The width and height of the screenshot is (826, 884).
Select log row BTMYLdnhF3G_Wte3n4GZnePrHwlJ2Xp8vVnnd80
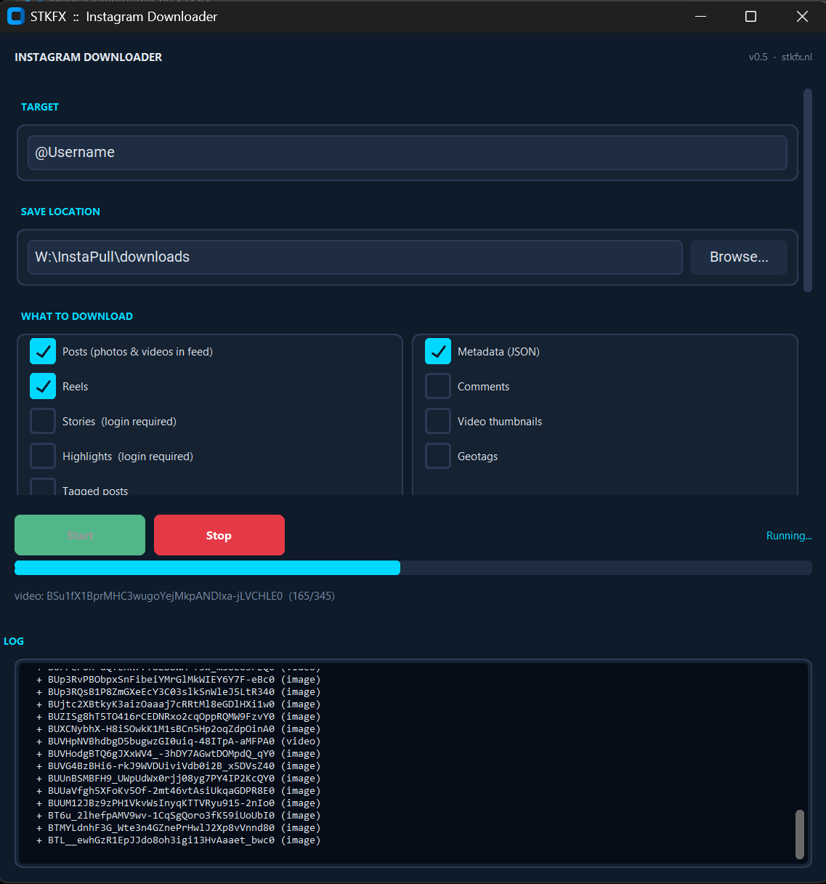pos(179,827)
